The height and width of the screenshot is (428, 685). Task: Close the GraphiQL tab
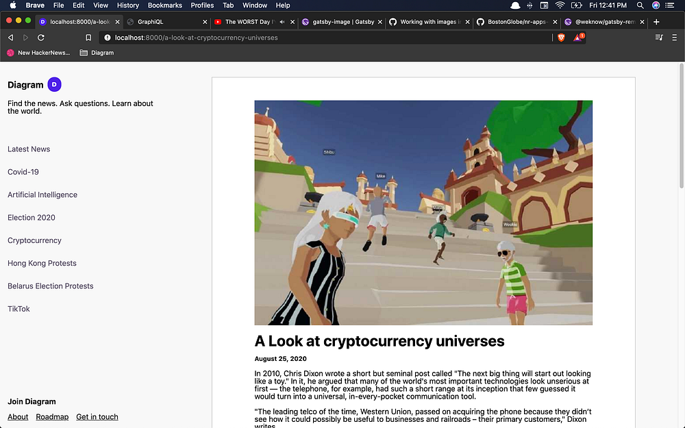point(205,22)
